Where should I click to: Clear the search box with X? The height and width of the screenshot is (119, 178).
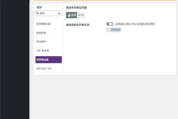point(59,13)
